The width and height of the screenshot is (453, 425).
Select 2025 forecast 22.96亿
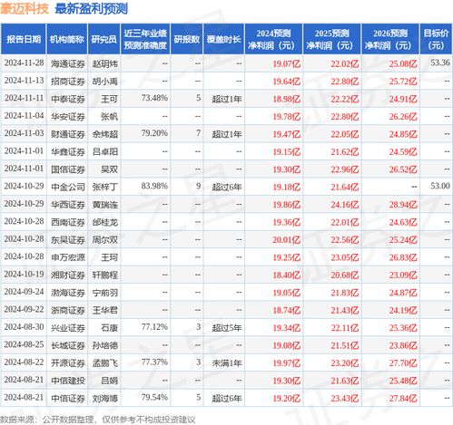(x=345, y=169)
